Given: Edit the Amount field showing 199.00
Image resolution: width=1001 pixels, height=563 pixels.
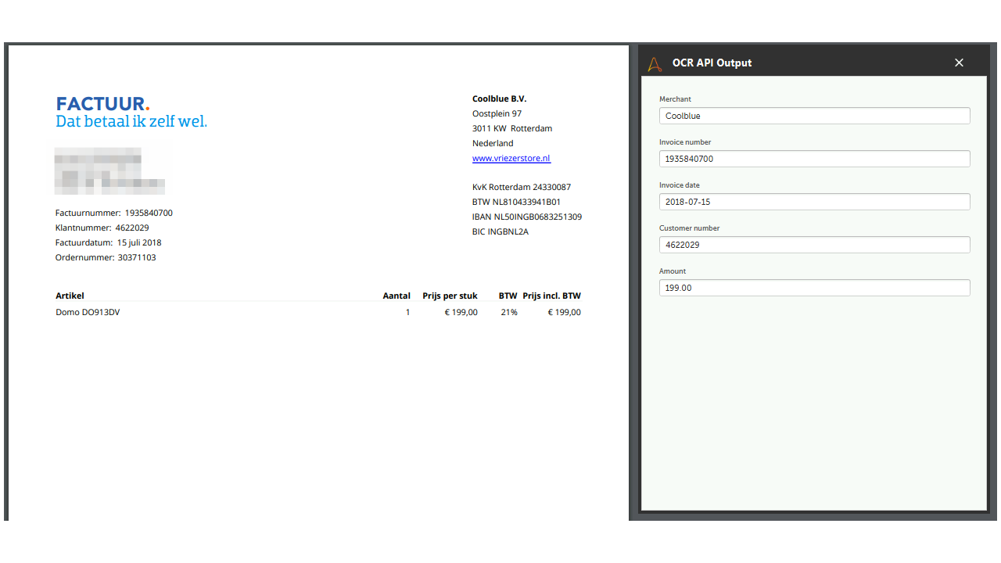Looking at the screenshot, I should click(x=814, y=288).
